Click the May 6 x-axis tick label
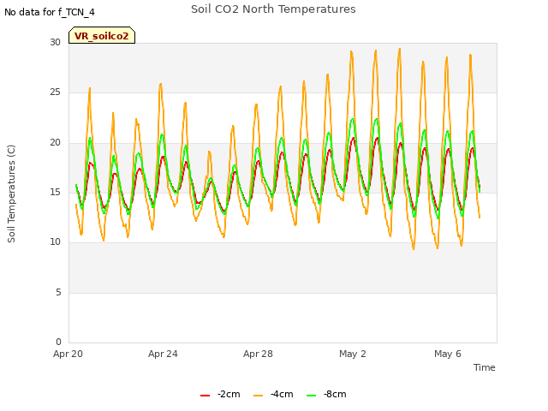The height and width of the screenshot is (411, 548). tap(448, 354)
